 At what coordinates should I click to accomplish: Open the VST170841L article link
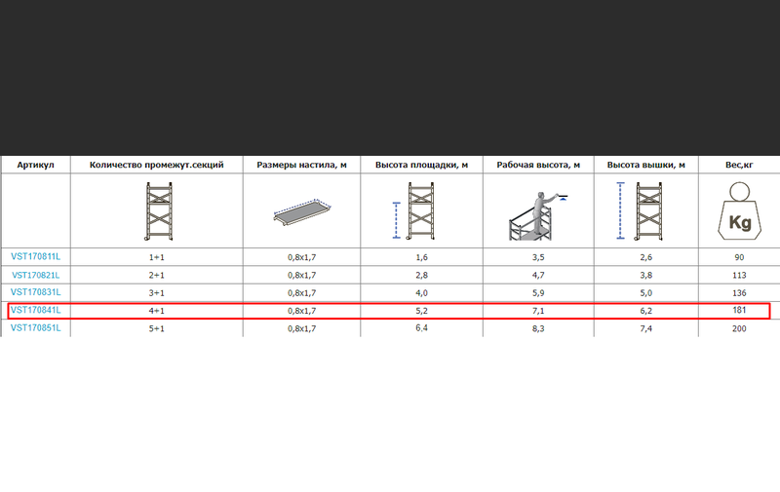tap(35, 310)
